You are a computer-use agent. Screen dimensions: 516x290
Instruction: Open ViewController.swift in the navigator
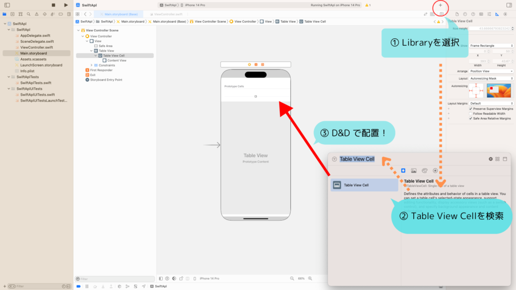pos(36,47)
